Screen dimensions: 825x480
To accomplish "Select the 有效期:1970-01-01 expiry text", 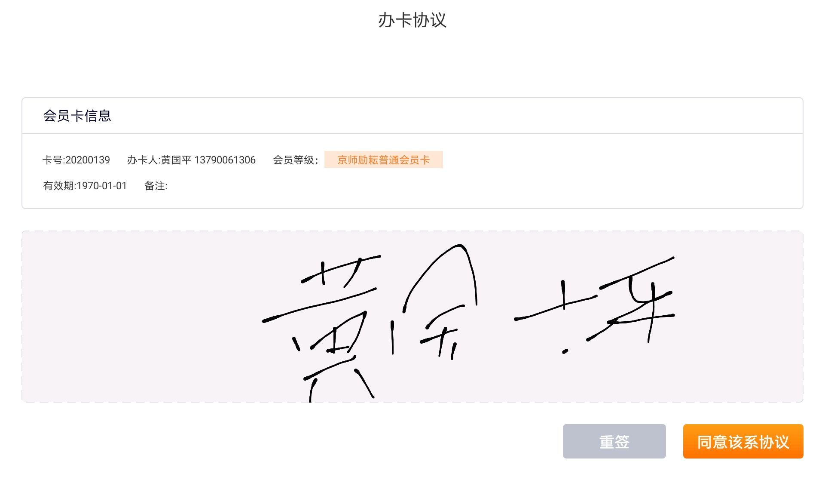I will [x=85, y=186].
